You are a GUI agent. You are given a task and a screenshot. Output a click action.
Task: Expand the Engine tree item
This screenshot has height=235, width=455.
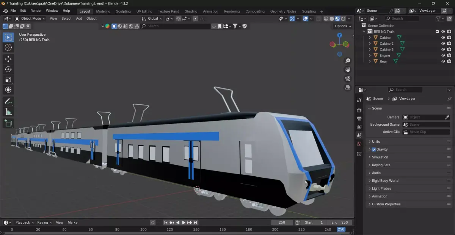(x=370, y=55)
